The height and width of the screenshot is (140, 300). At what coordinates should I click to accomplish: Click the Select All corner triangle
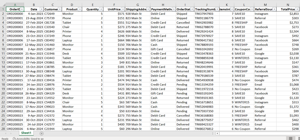[x=3, y=4]
